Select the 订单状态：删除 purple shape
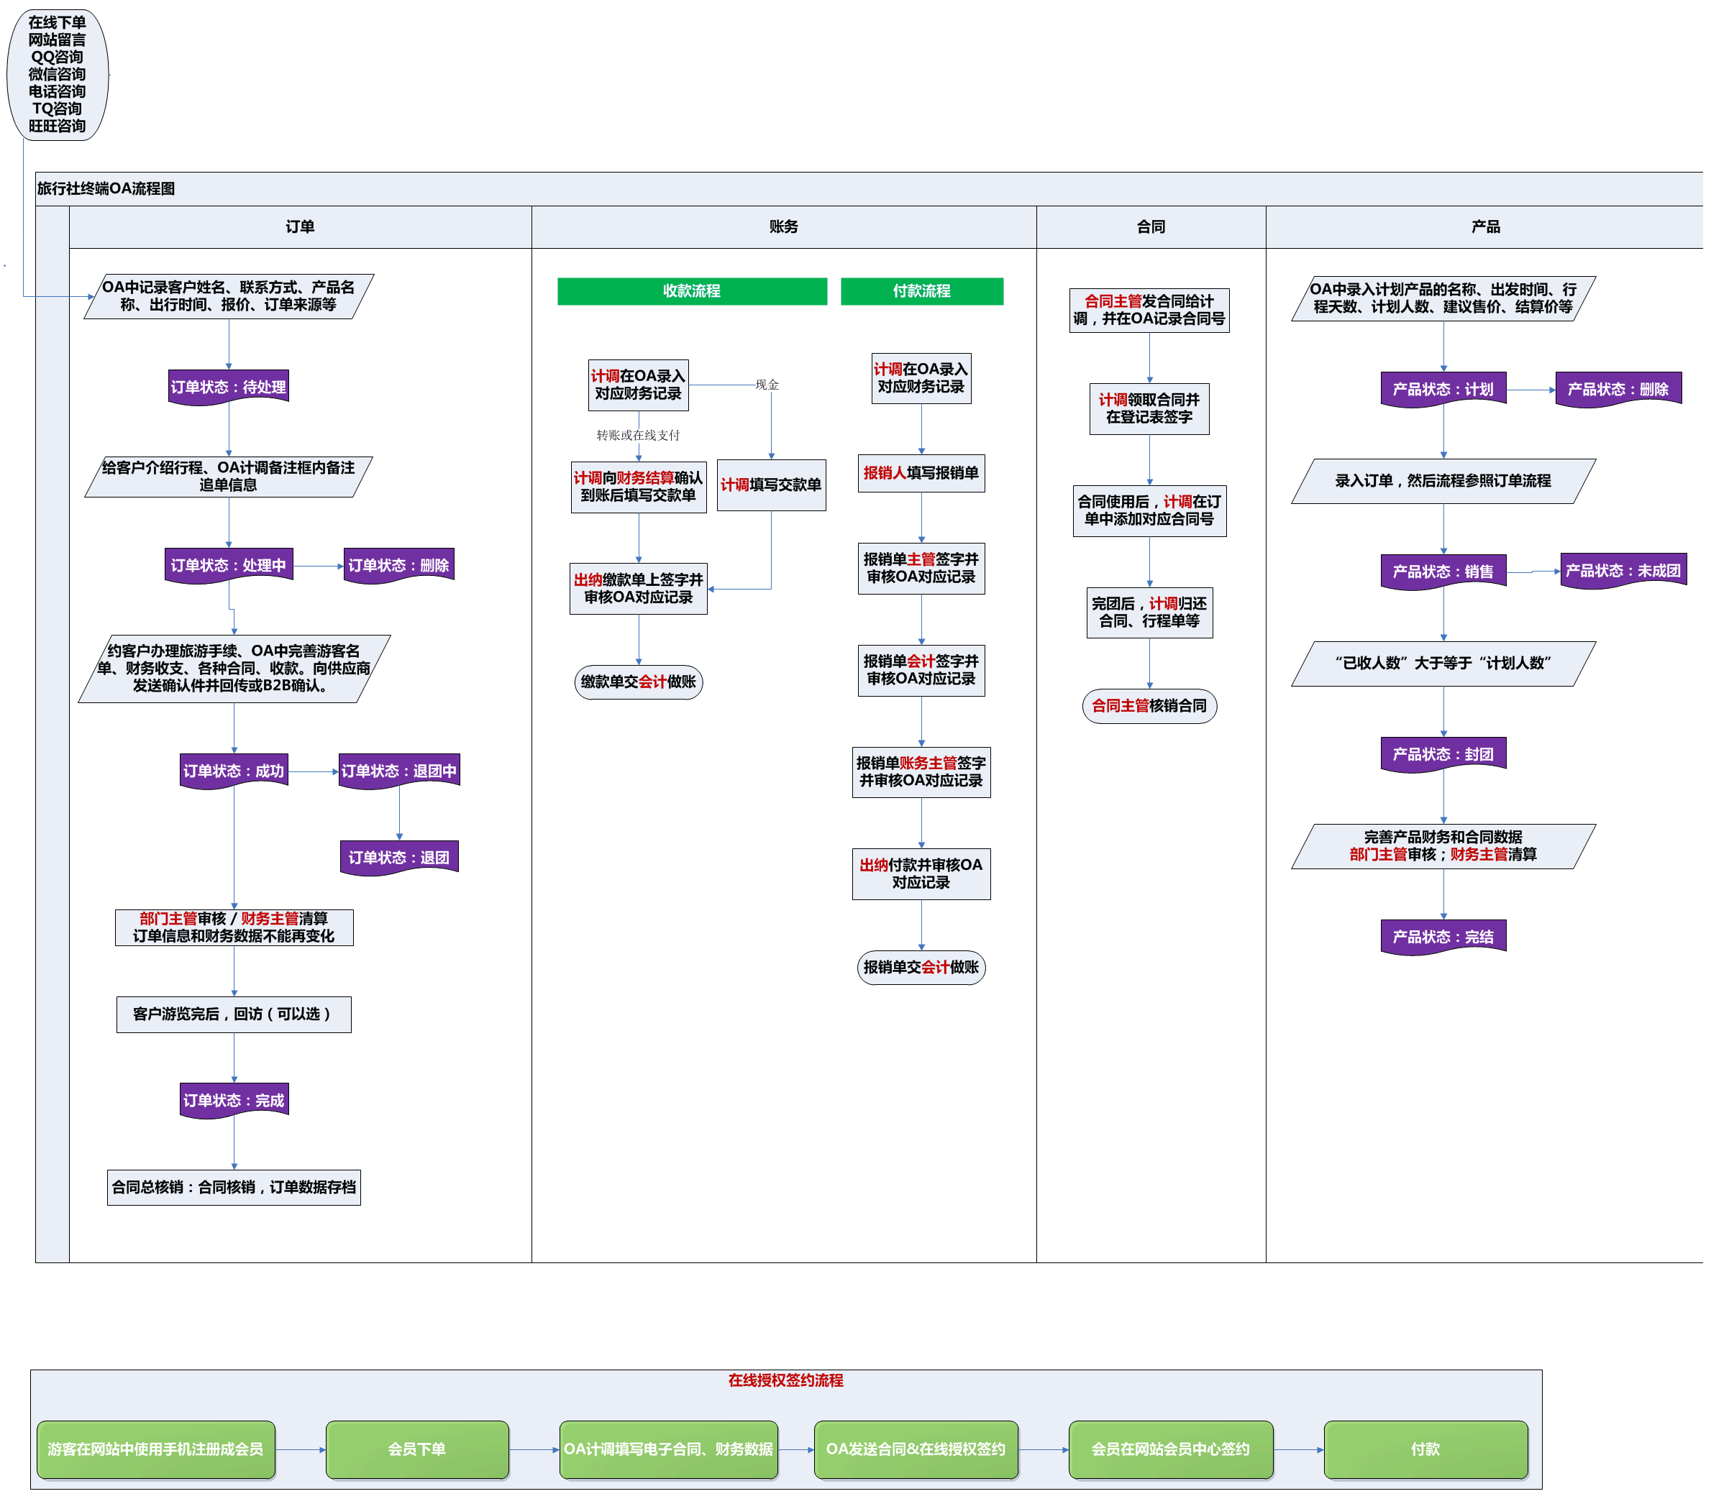This screenshot has height=1504, width=1711. (398, 565)
